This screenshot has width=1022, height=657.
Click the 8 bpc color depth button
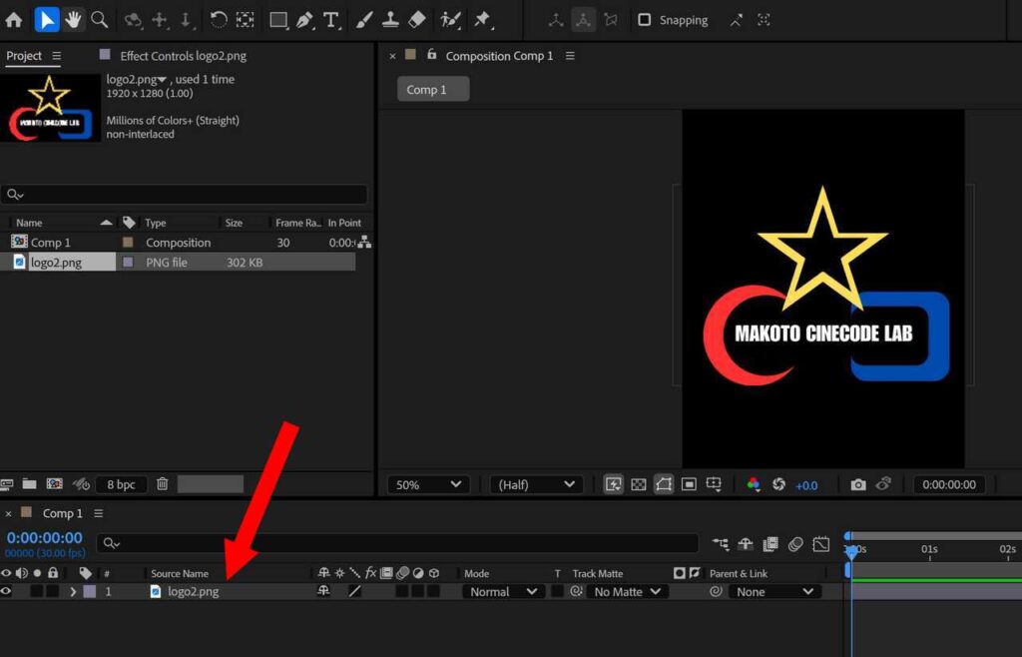[x=121, y=484]
